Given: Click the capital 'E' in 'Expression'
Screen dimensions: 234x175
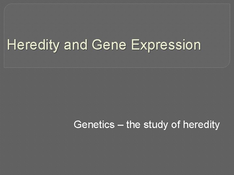Looking at the screenshot, I should point(136,45).
